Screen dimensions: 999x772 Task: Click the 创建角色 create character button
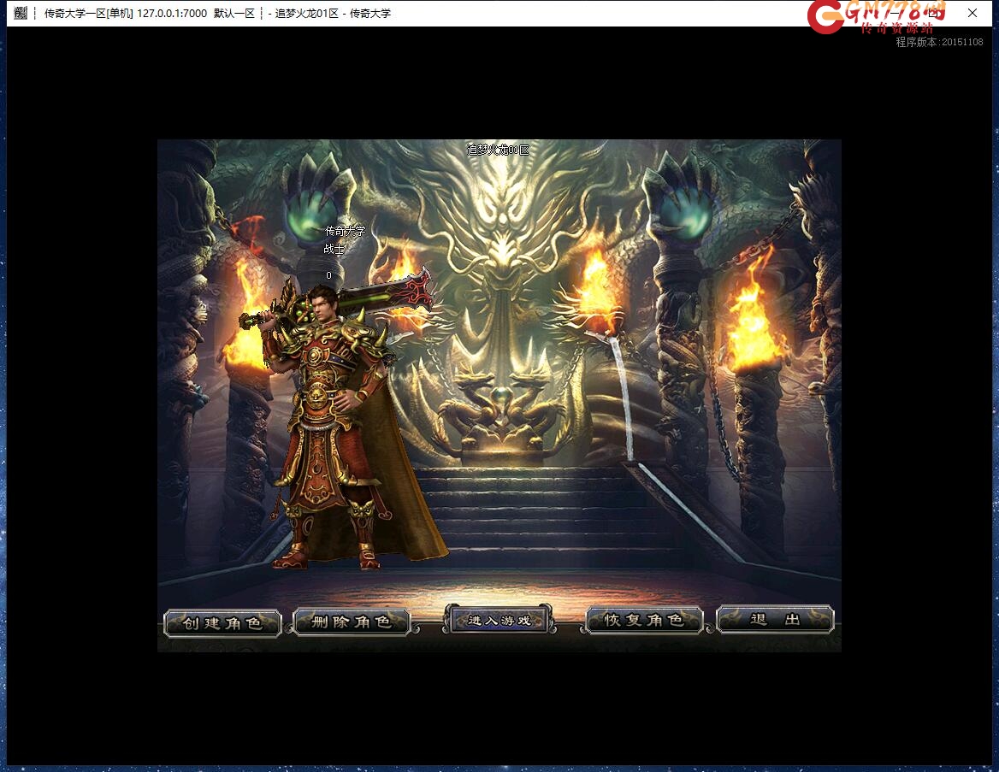click(x=222, y=622)
